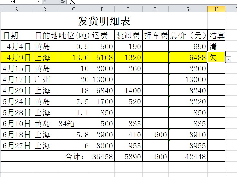Click the tonnage cell 7.5
Image resolution: width=237 pixels, height=177 pixels.
pyautogui.click(x=74, y=101)
